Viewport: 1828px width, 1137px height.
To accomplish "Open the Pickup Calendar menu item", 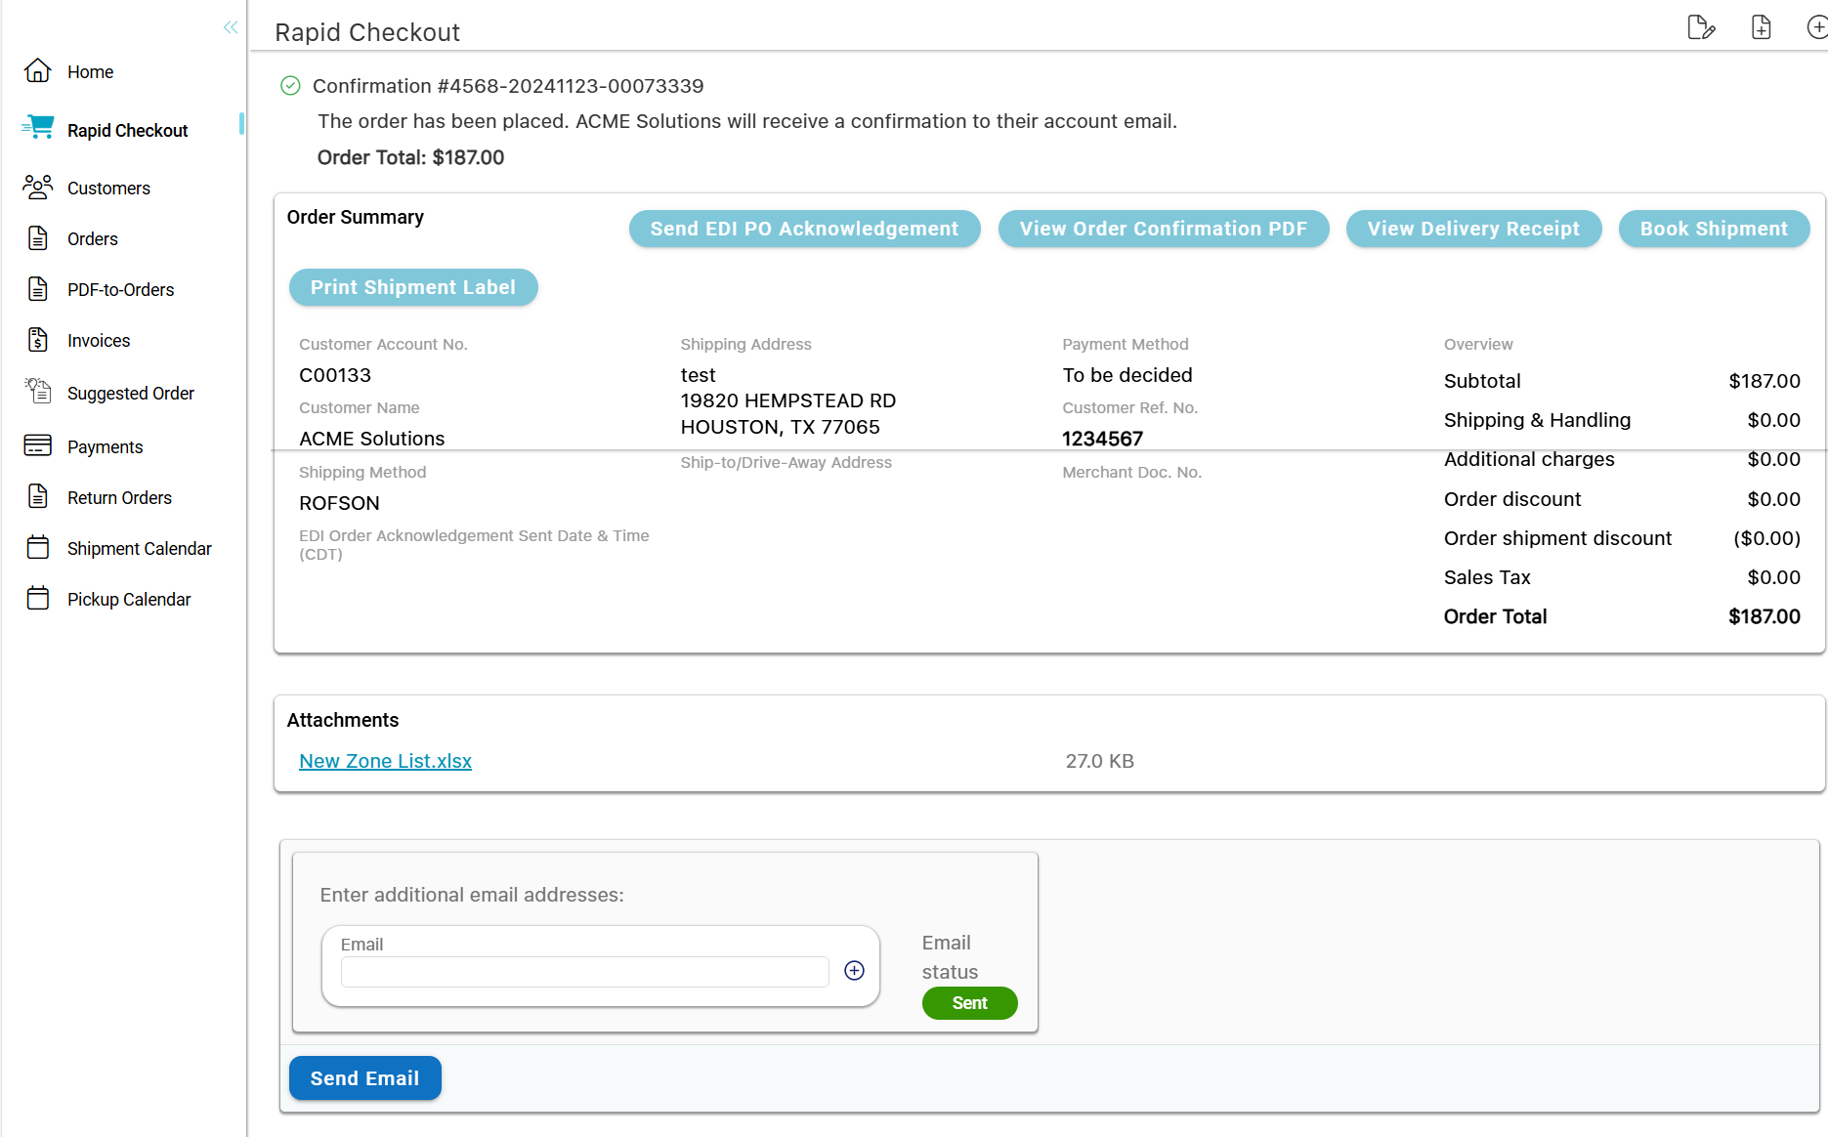I will pyautogui.click(x=128, y=600).
